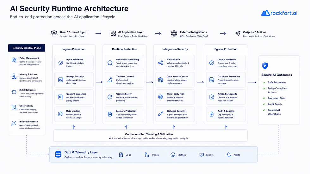Image resolution: width=310 pixels, height=174 pixels.
Task: Click the Audit & Logging icon
Action: click(212, 114)
